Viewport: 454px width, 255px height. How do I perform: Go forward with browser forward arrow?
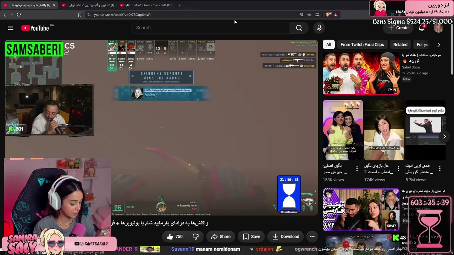click(x=11, y=15)
